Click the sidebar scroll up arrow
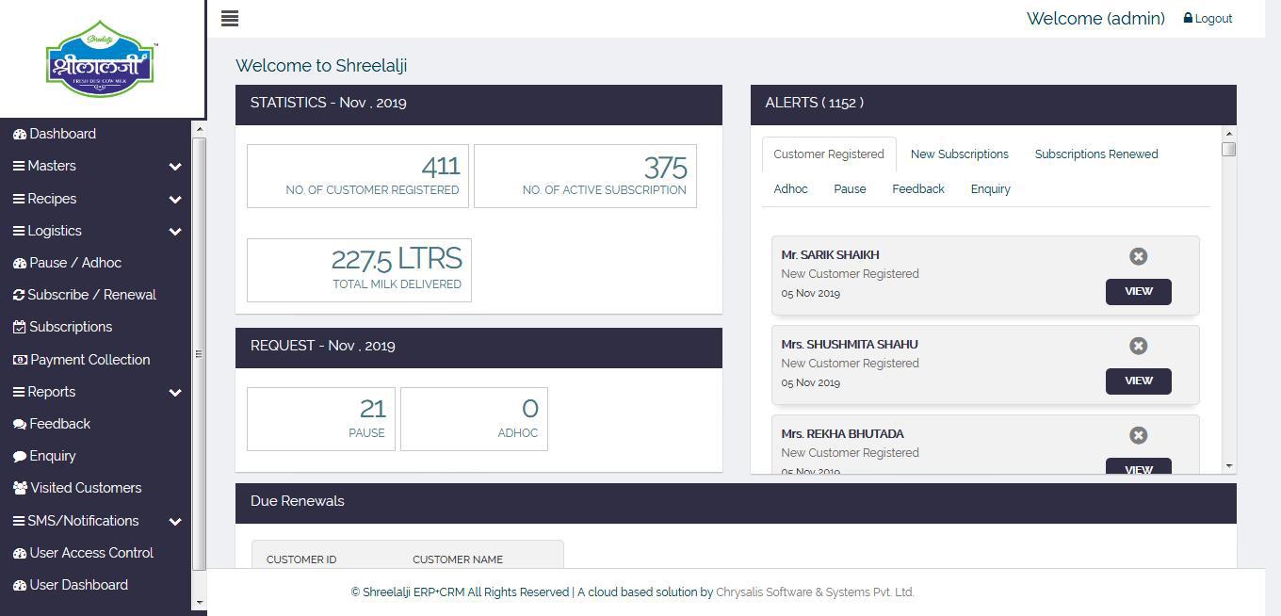 tap(199, 129)
